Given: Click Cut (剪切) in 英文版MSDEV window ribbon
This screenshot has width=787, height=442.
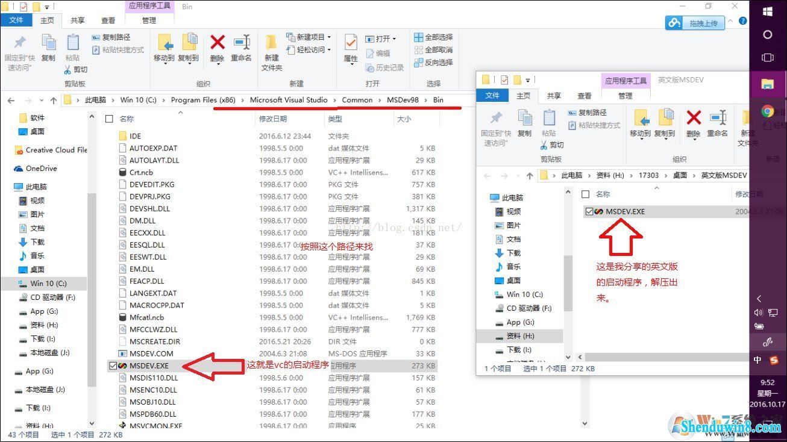Looking at the screenshot, I should point(552,145).
